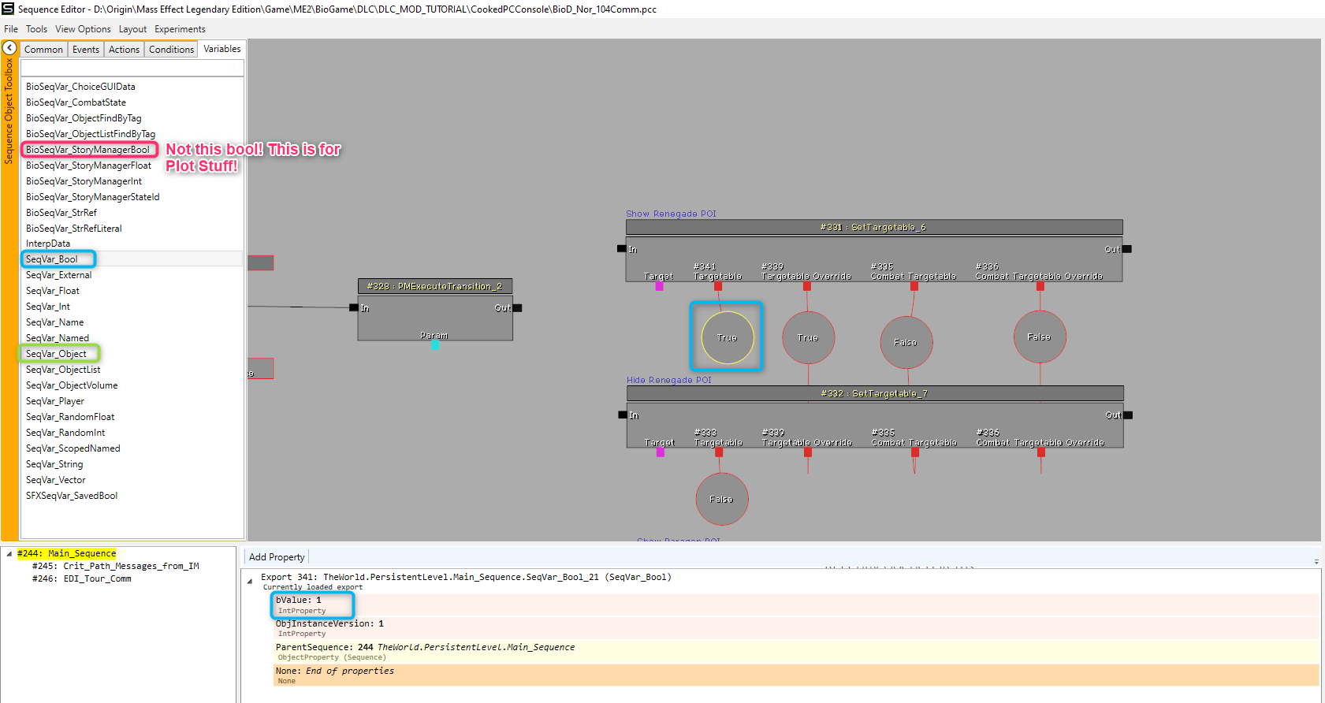The image size is (1325, 703).
Task: Select the False variable under Combat Targetable
Action: pos(906,342)
